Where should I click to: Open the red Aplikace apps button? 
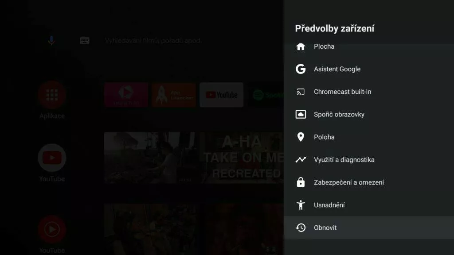tap(52, 95)
